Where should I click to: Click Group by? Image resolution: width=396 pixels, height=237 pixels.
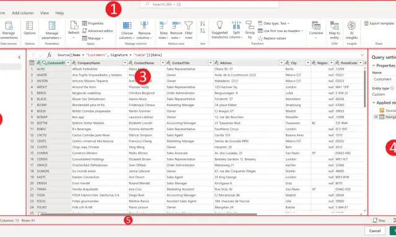(250, 30)
